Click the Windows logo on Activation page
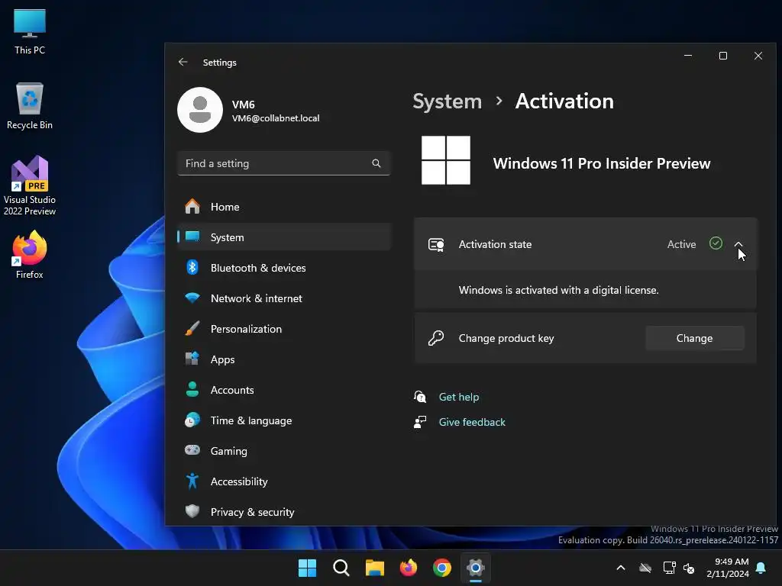Image resolution: width=782 pixels, height=586 pixels. (446, 160)
